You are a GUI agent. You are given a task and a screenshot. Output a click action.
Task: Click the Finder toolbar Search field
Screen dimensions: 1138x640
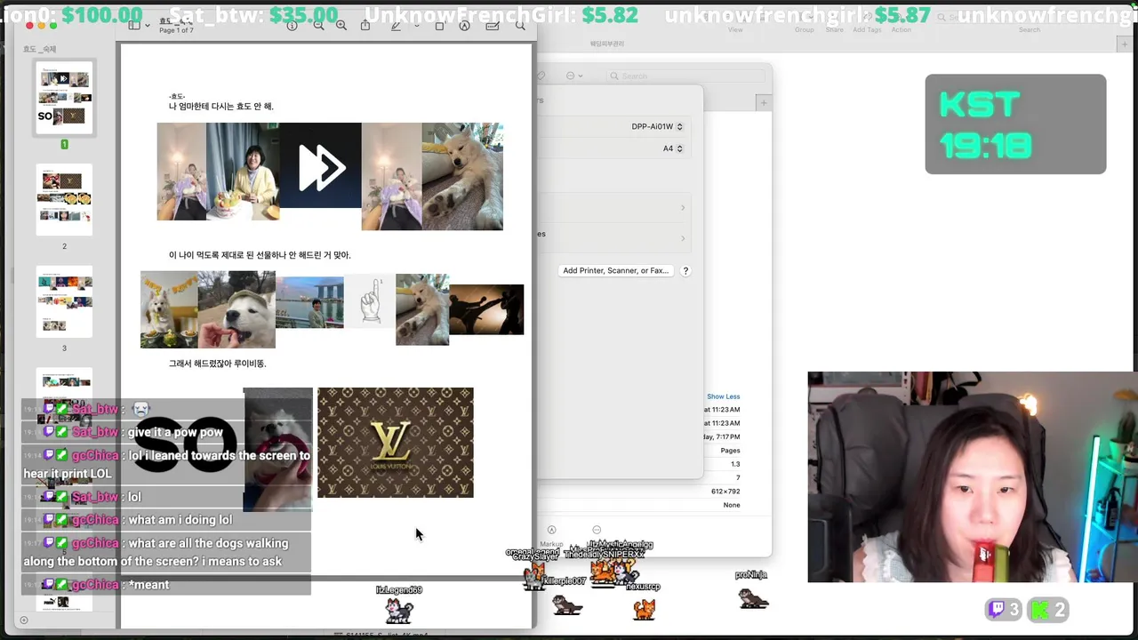(x=1030, y=17)
